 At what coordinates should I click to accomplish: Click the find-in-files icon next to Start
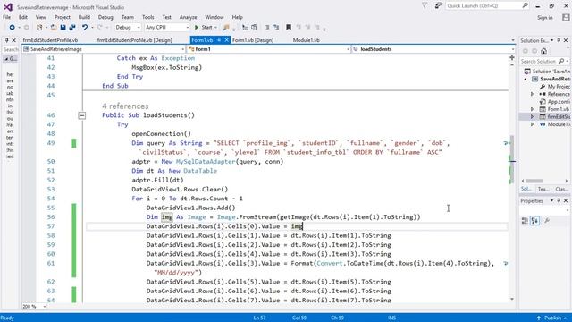[226, 28]
